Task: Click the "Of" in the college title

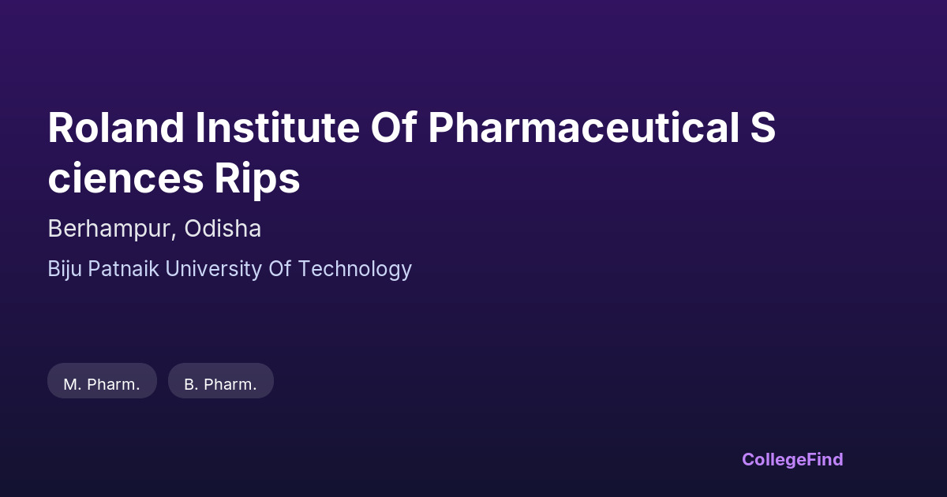Action: pos(394,128)
